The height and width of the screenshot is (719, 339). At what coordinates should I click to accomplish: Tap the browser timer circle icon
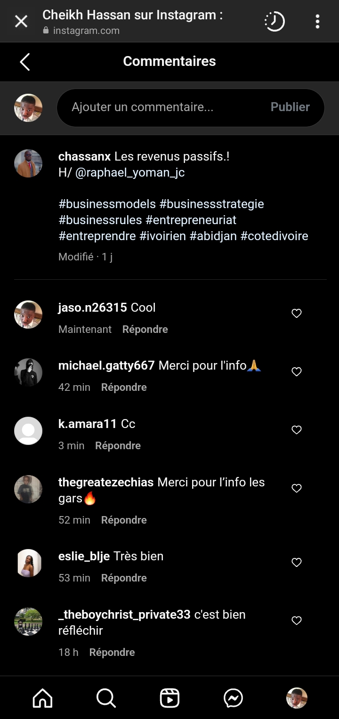click(x=274, y=21)
